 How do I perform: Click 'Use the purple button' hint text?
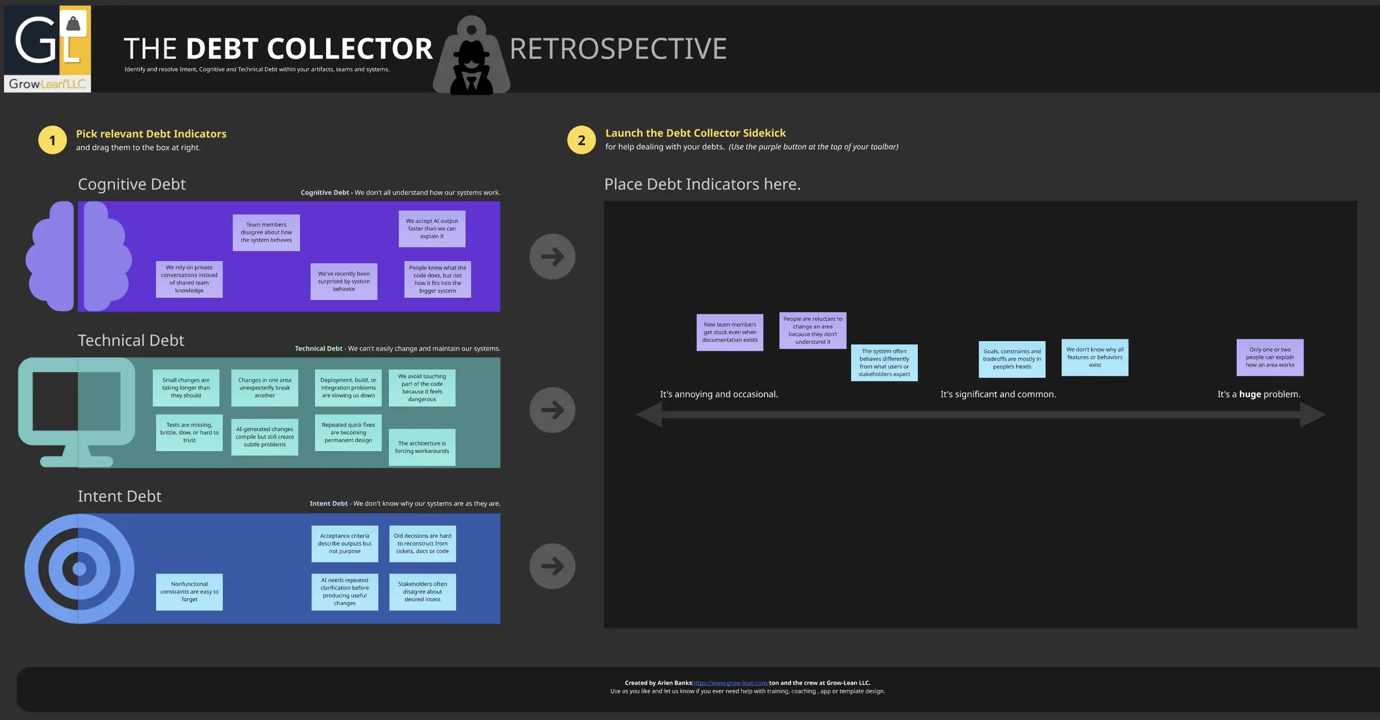[x=814, y=147]
